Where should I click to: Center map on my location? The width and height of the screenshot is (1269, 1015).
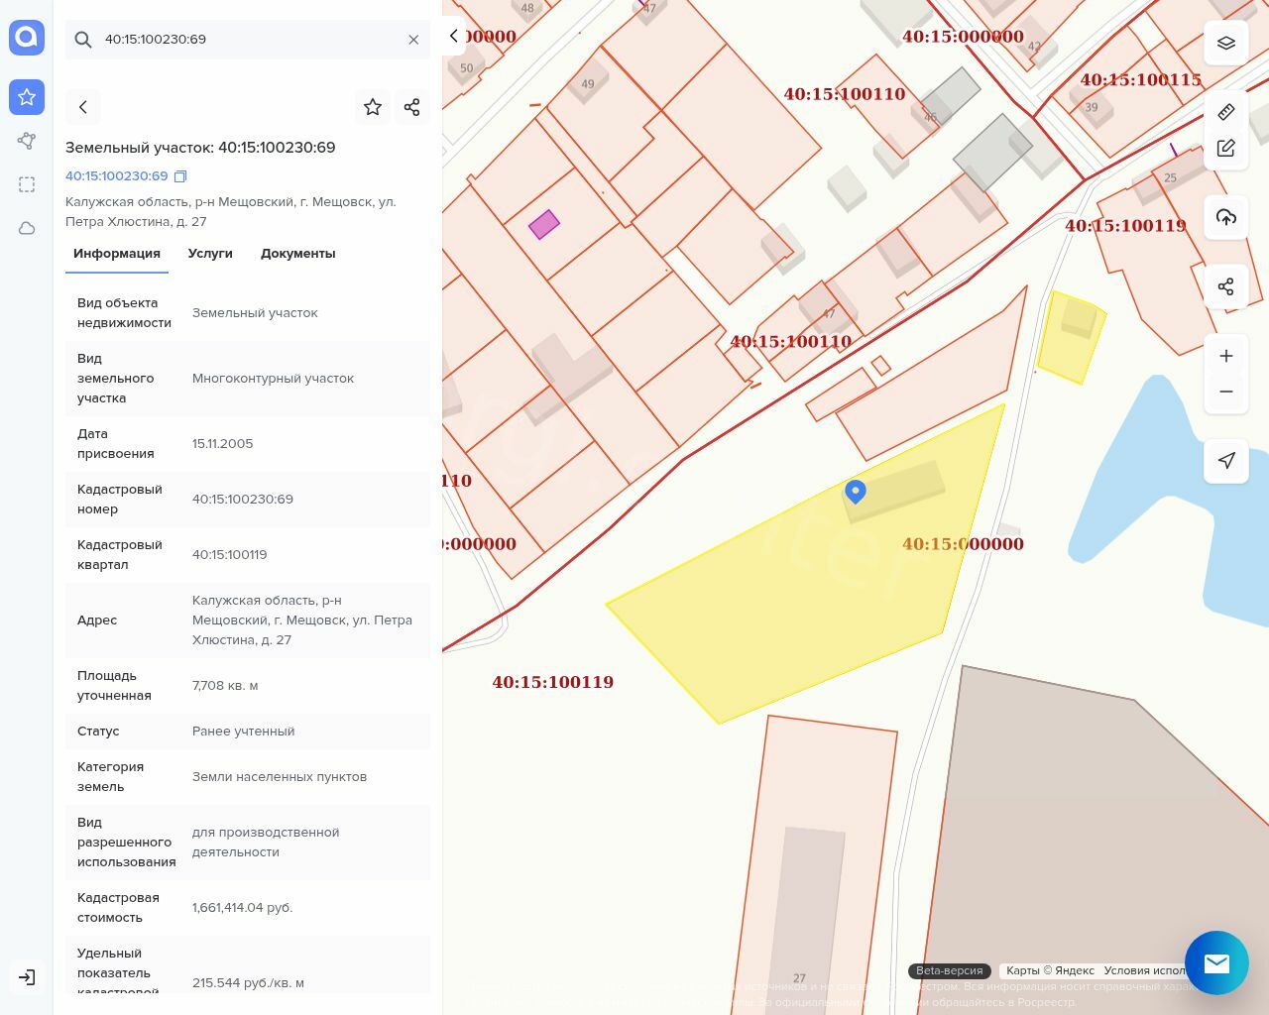pyautogui.click(x=1225, y=461)
